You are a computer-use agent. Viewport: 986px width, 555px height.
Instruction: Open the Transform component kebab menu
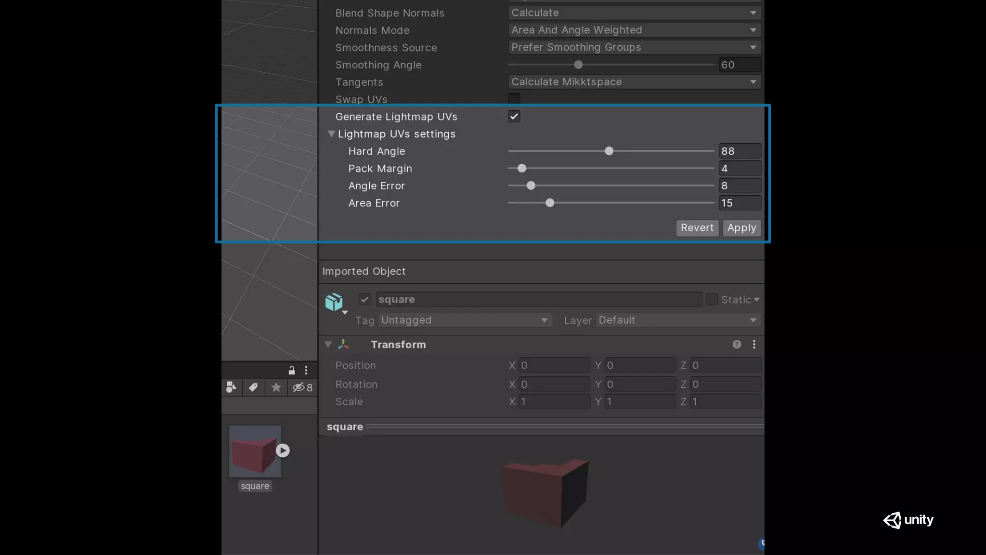(x=754, y=344)
